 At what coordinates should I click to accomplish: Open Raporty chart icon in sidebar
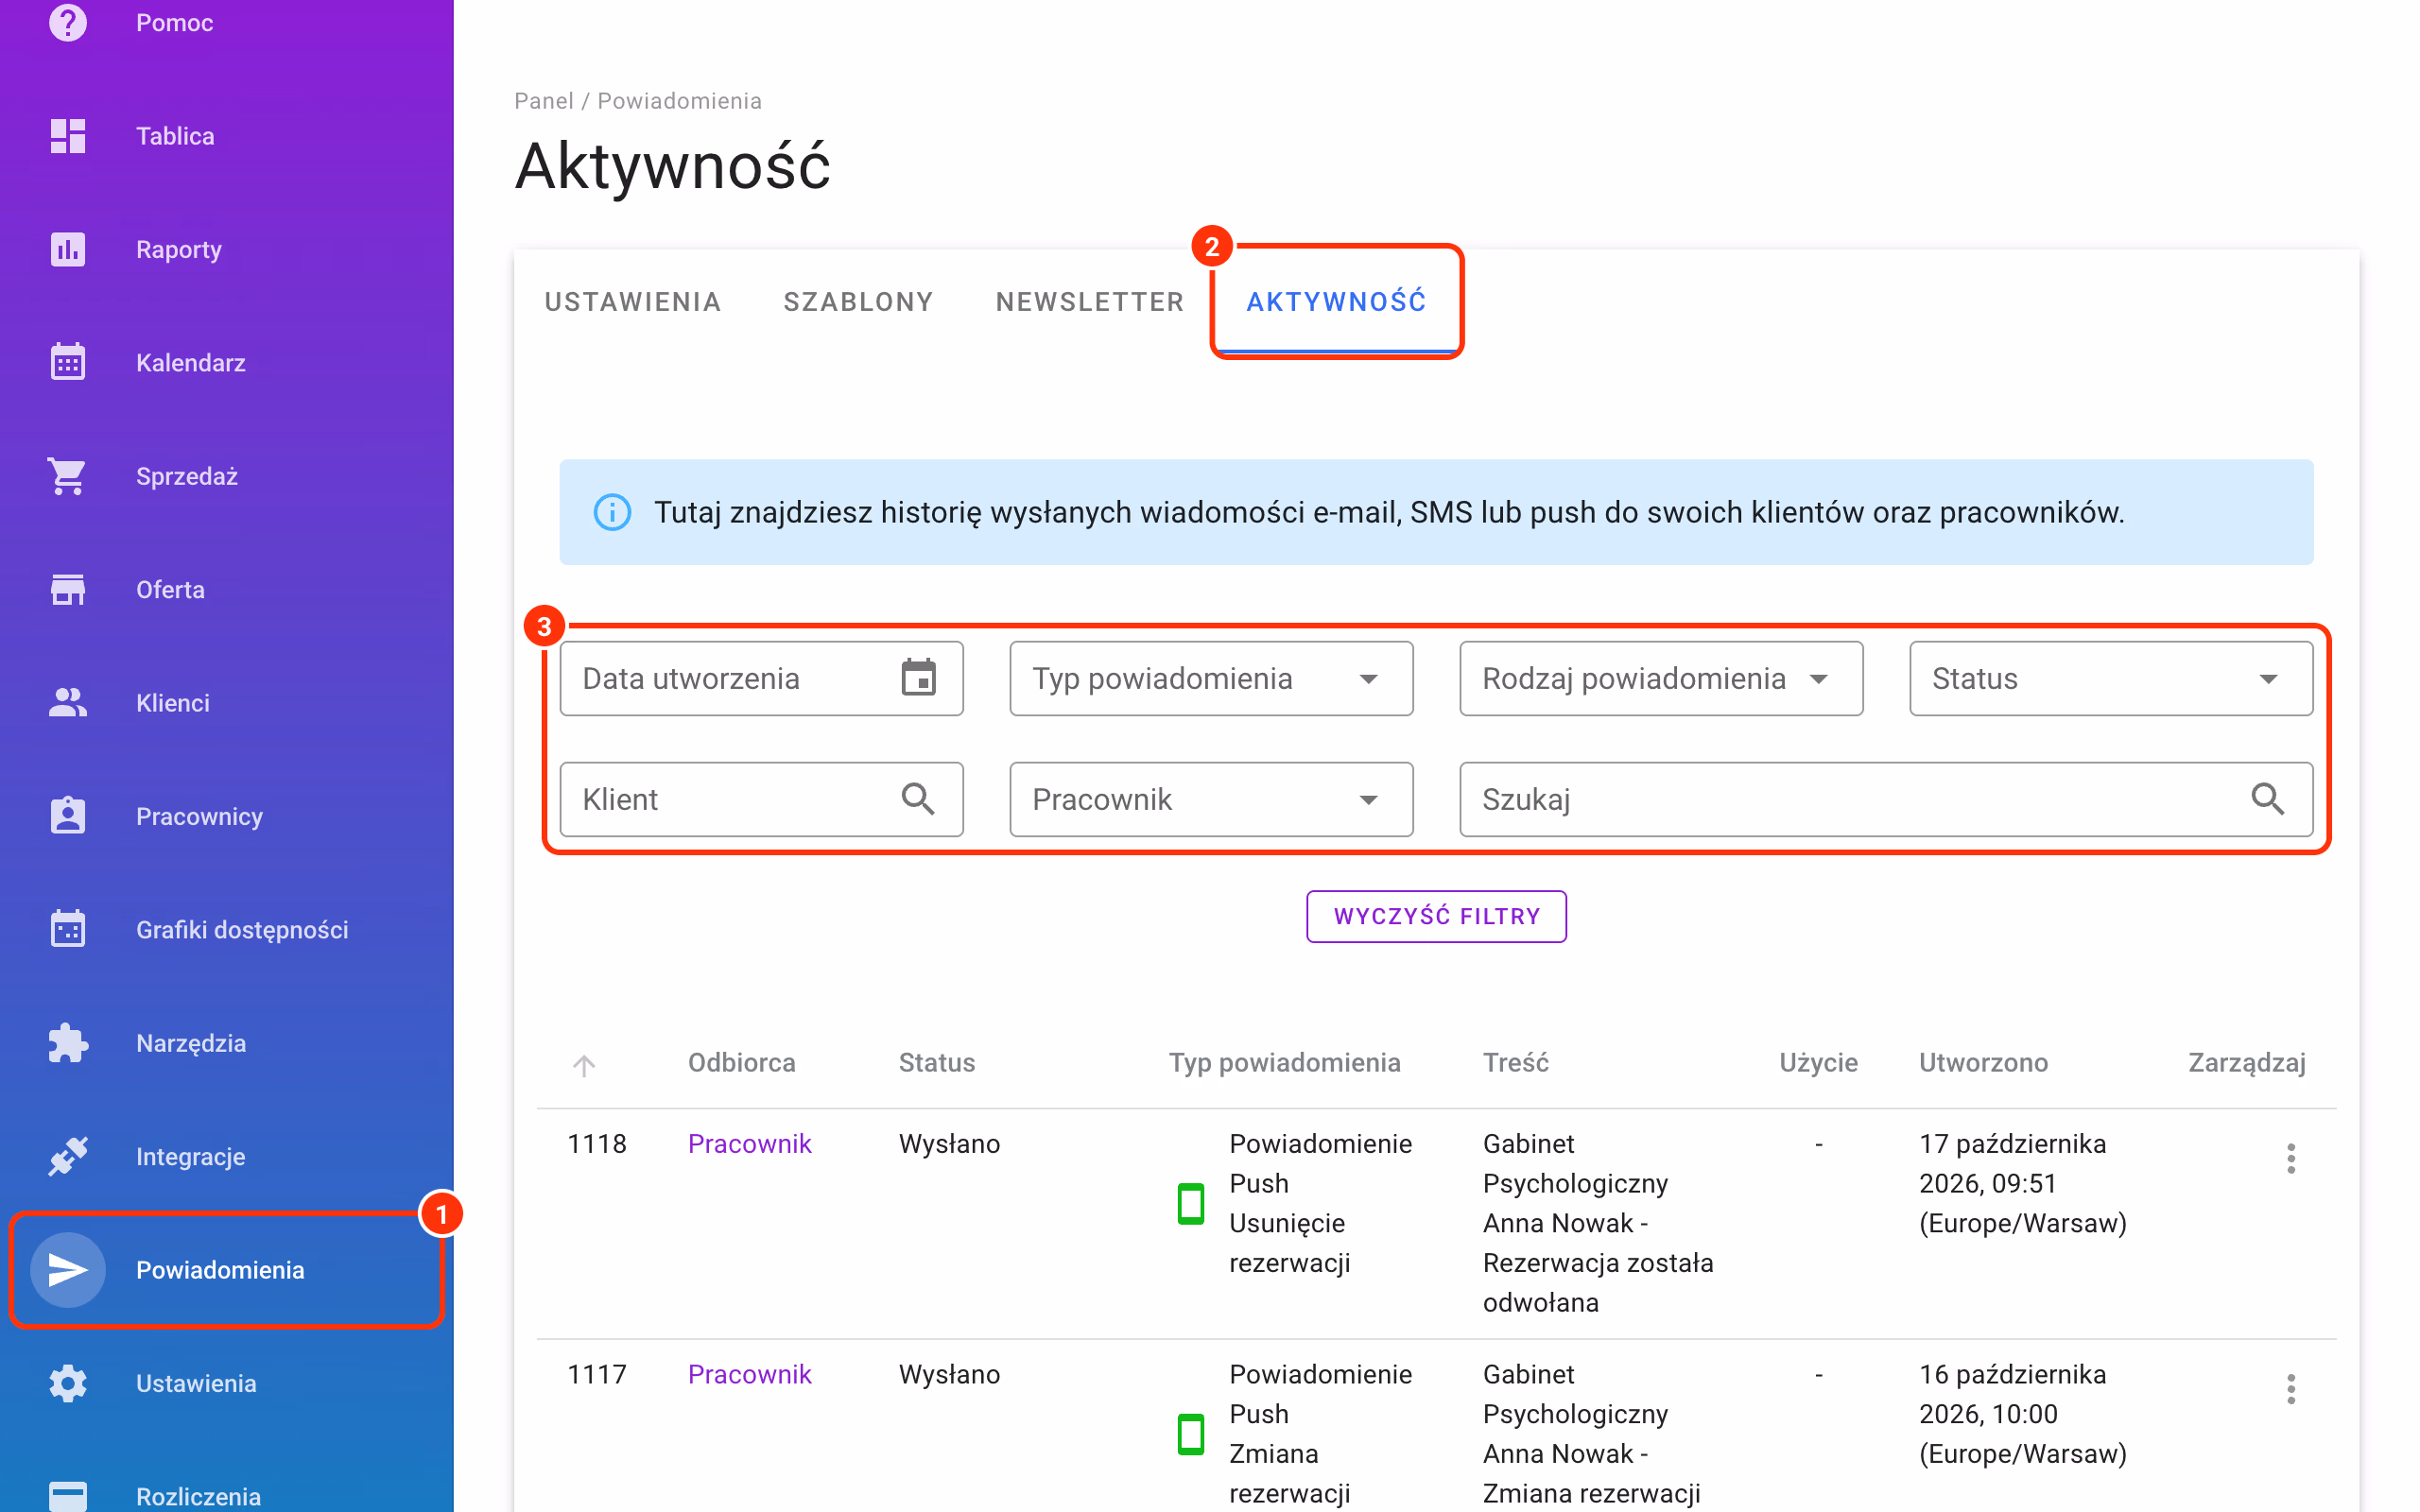(67, 249)
